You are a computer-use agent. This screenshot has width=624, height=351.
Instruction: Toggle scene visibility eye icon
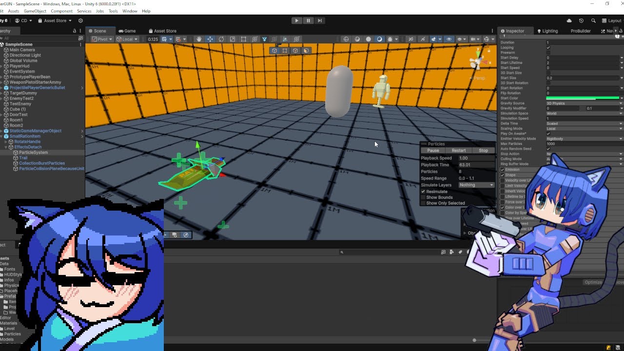[x=449, y=39]
